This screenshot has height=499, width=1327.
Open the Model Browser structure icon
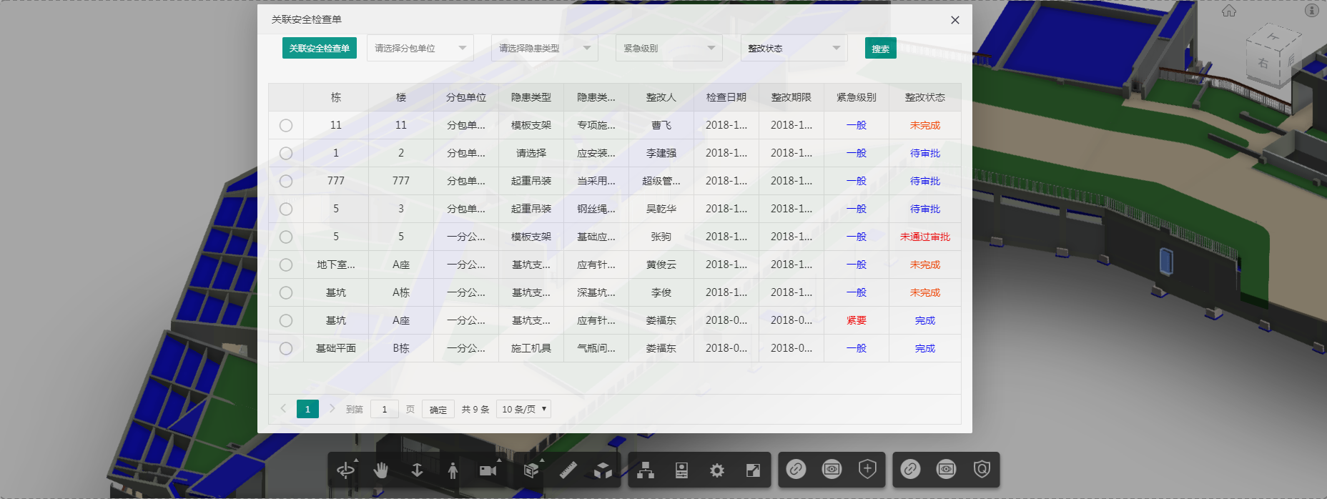pyautogui.click(x=646, y=470)
